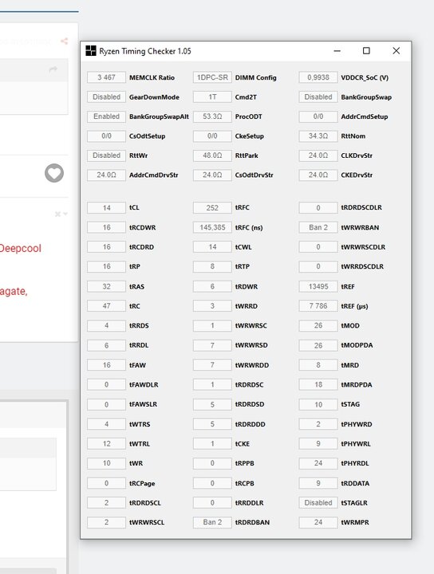Click the RttNom 34.3Ω field
Image resolution: width=434 pixels, height=574 pixels.
[x=318, y=136]
